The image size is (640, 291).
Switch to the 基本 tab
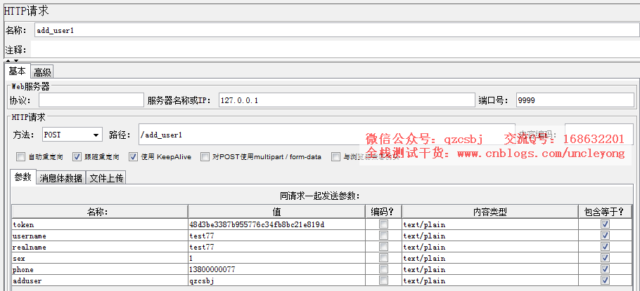(x=17, y=72)
